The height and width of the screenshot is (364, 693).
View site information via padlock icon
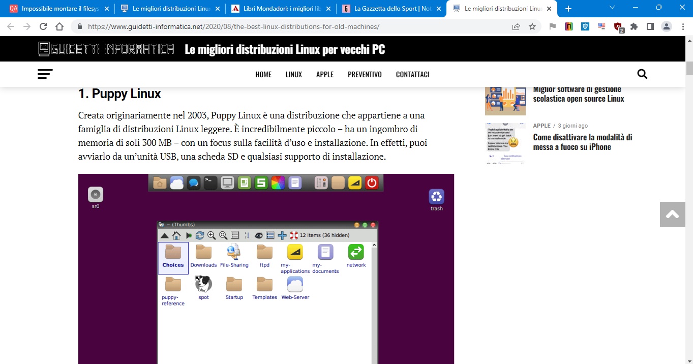pyautogui.click(x=80, y=27)
